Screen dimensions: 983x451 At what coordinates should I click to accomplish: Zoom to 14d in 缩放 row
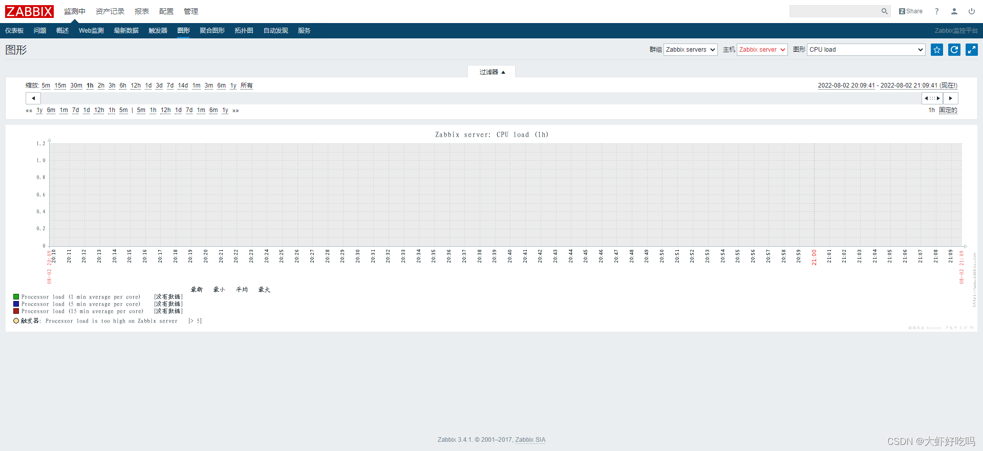(183, 85)
